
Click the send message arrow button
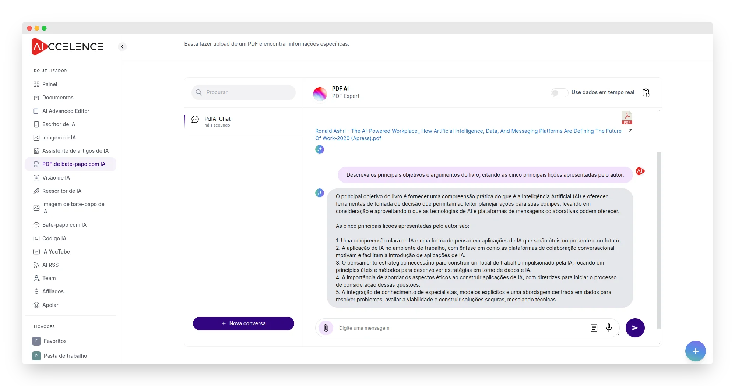[635, 328]
